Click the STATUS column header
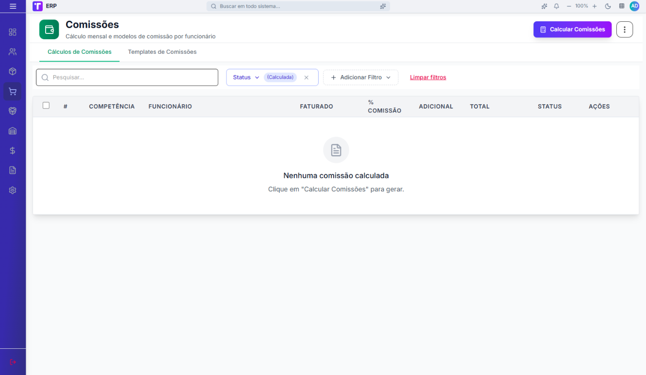Screen dimensions: 646x375 tap(550, 107)
